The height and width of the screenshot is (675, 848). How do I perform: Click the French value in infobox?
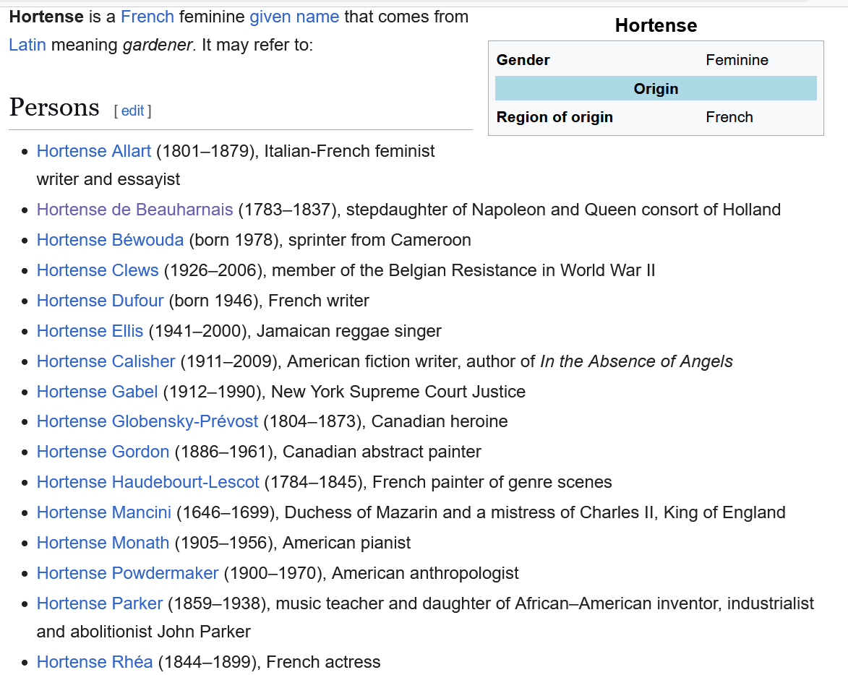[x=729, y=117]
